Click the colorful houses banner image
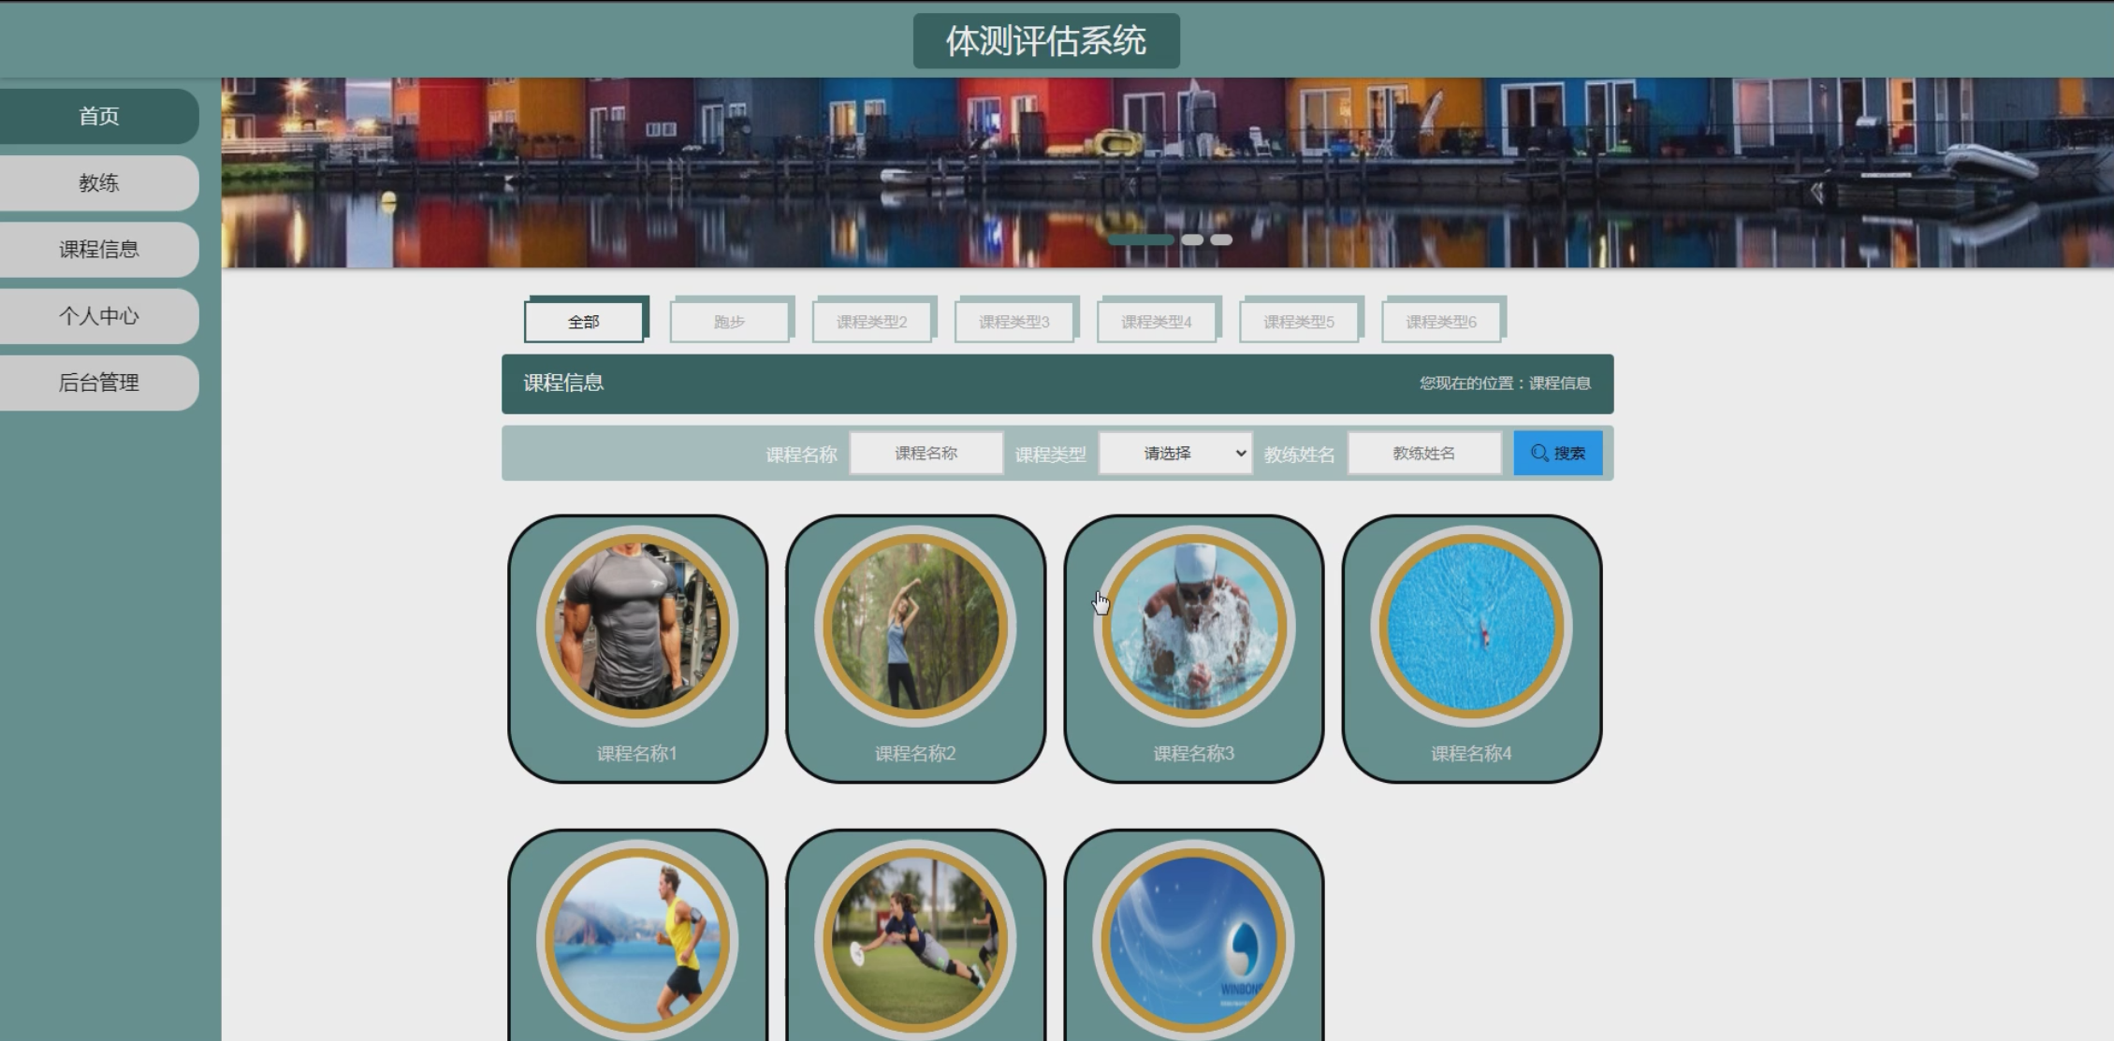 pyautogui.click(x=1167, y=173)
